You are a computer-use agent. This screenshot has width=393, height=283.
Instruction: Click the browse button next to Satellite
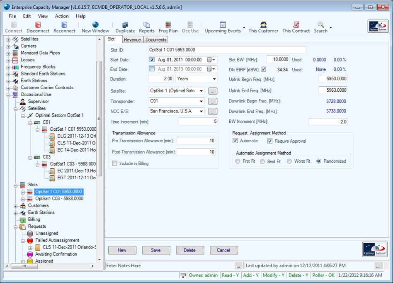(x=213, y=91)
